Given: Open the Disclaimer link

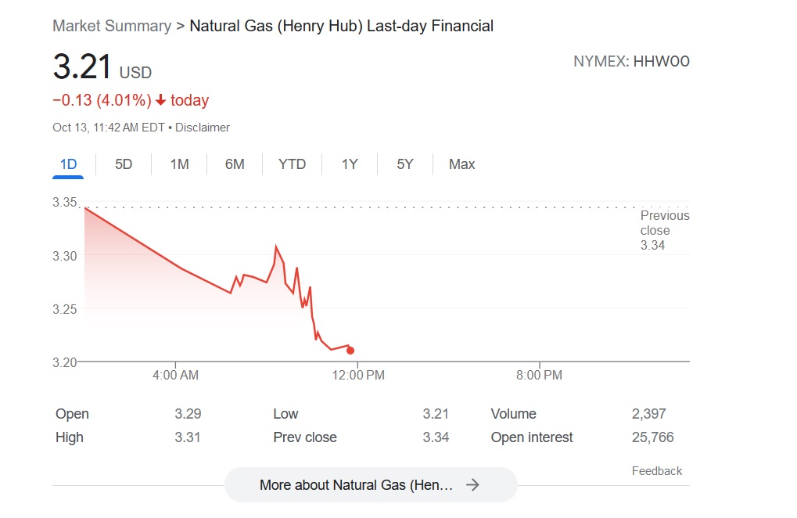Looking at the screenshot, I should tap(203, 128).
